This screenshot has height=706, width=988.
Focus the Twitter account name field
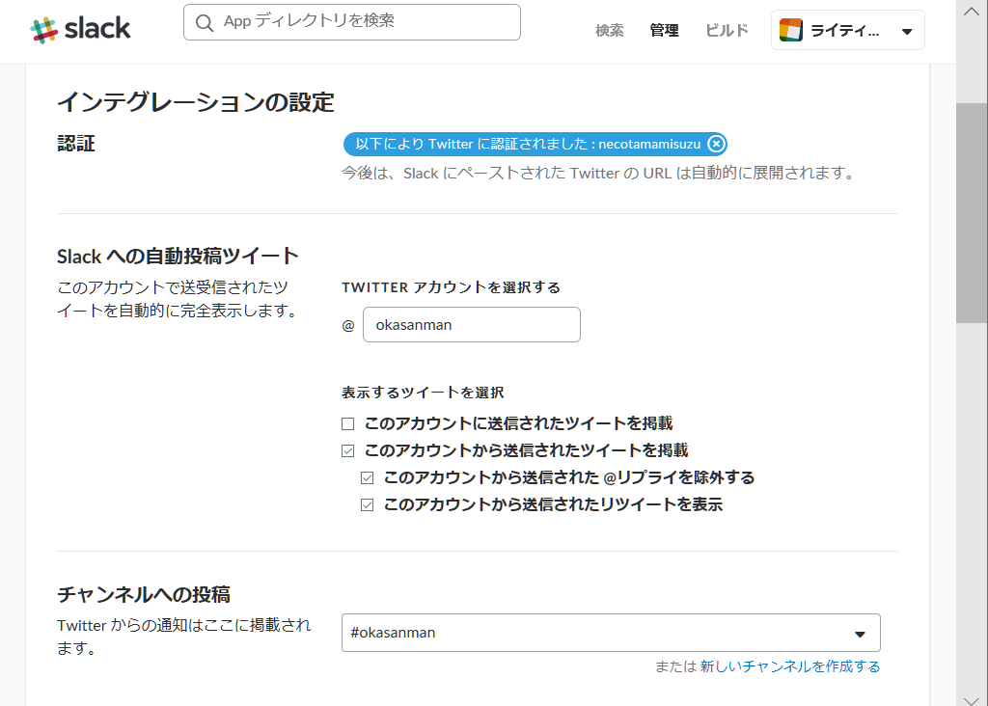pyautogui.click(x=472, y=325)
